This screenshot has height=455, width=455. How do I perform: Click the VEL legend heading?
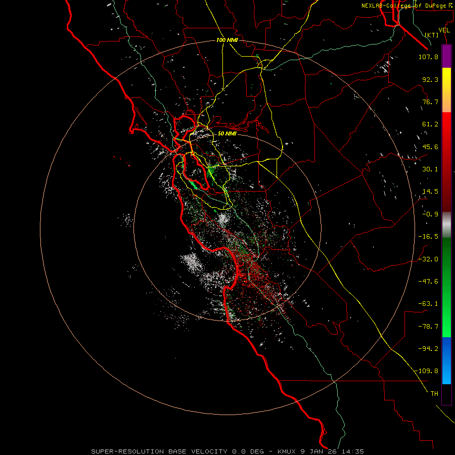(x=444, y=30)
